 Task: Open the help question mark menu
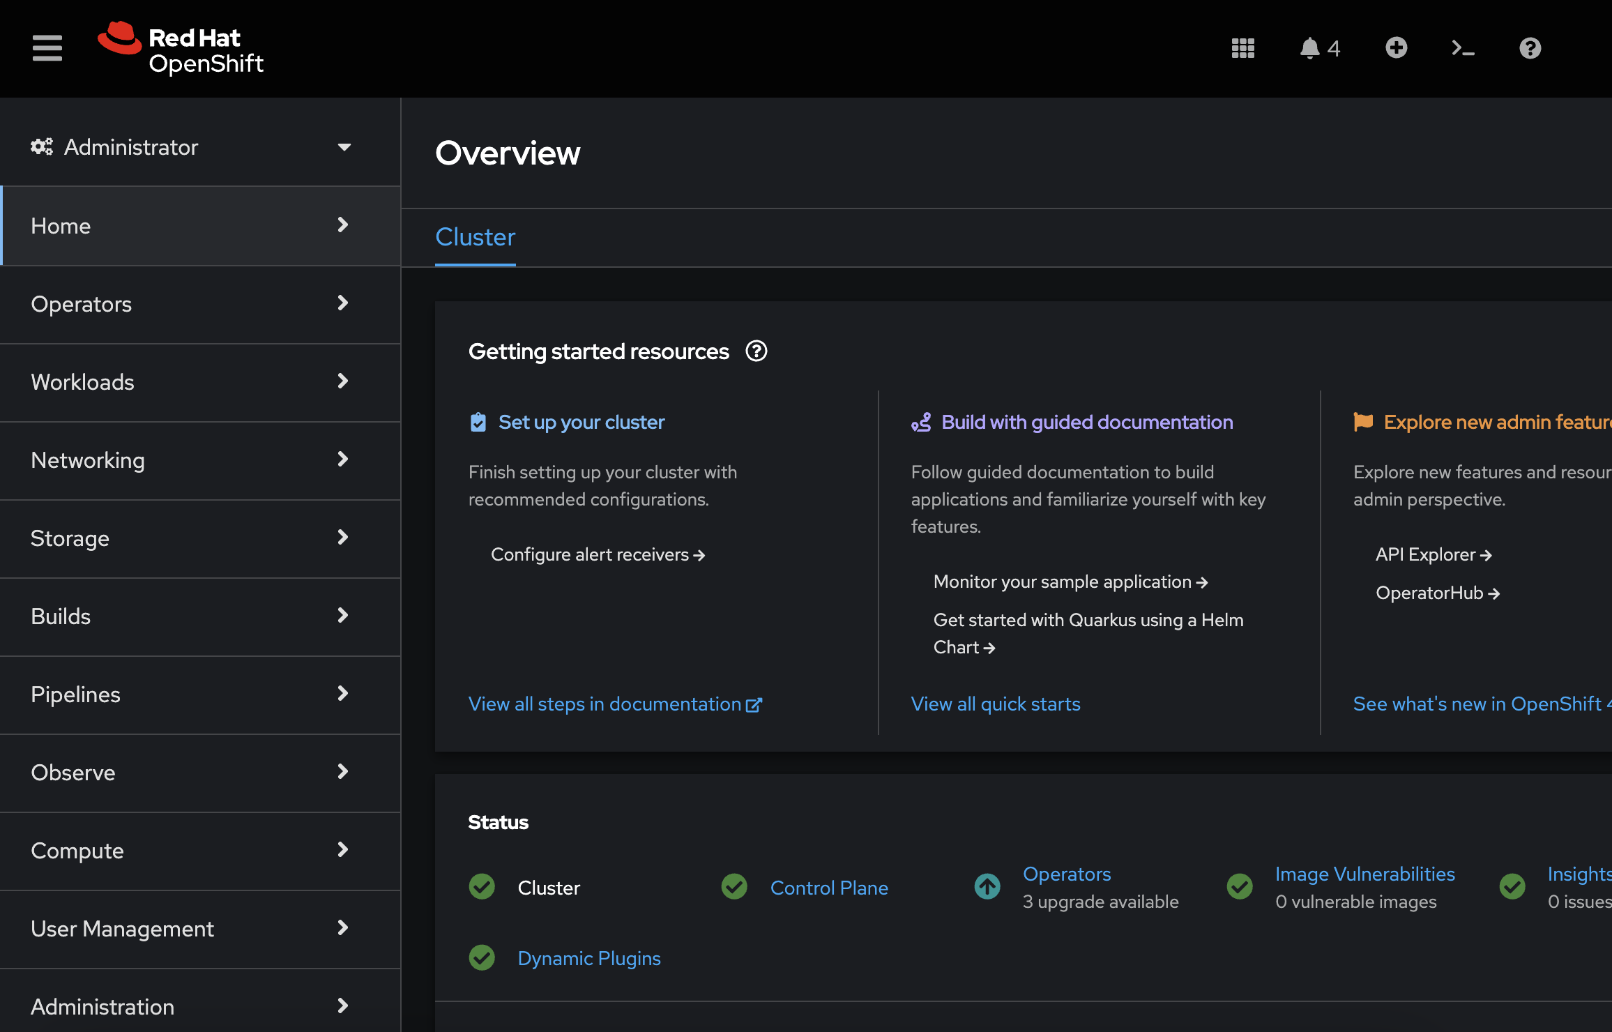pyautogui.click(x=1530, y=48)
